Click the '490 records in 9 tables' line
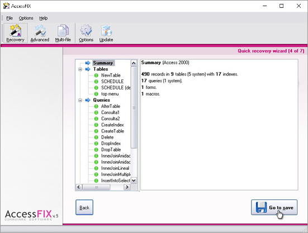This screenshot has height=233, width=308. [189, 74]
